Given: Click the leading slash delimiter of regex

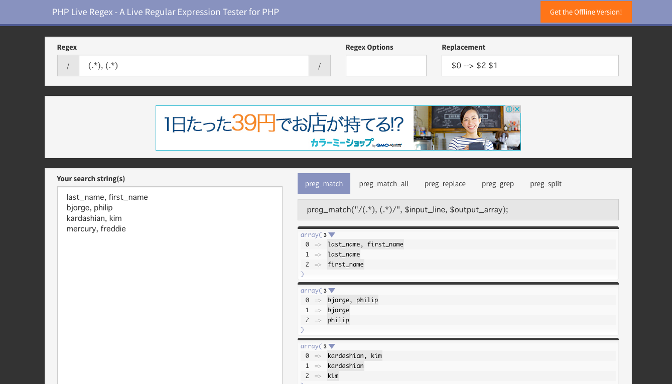Looking at the screenshot, I should click(68, 66).
